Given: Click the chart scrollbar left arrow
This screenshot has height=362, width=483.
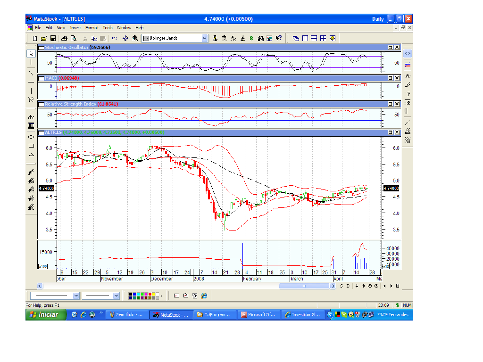Looking at the screenshot, I should click(40, 286).
